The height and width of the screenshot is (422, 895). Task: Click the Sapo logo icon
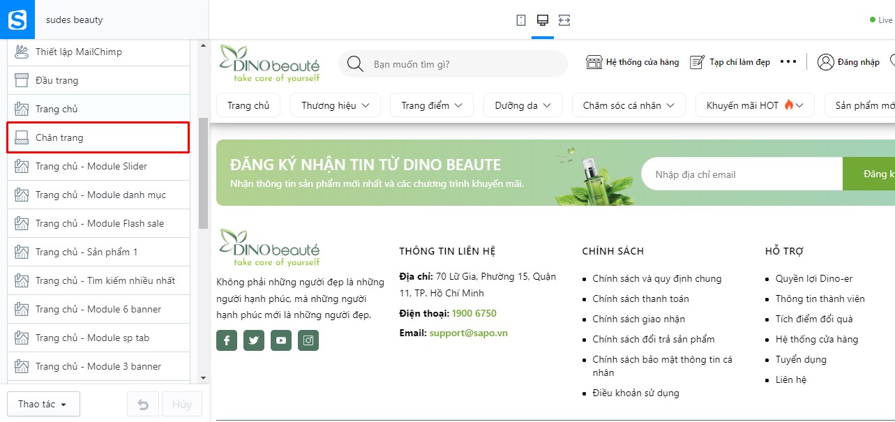(x=17, y=20)
